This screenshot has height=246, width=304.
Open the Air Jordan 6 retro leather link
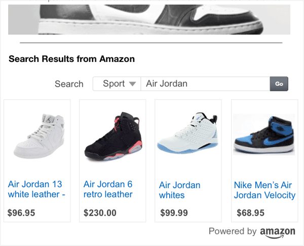[x=108, y=189]
